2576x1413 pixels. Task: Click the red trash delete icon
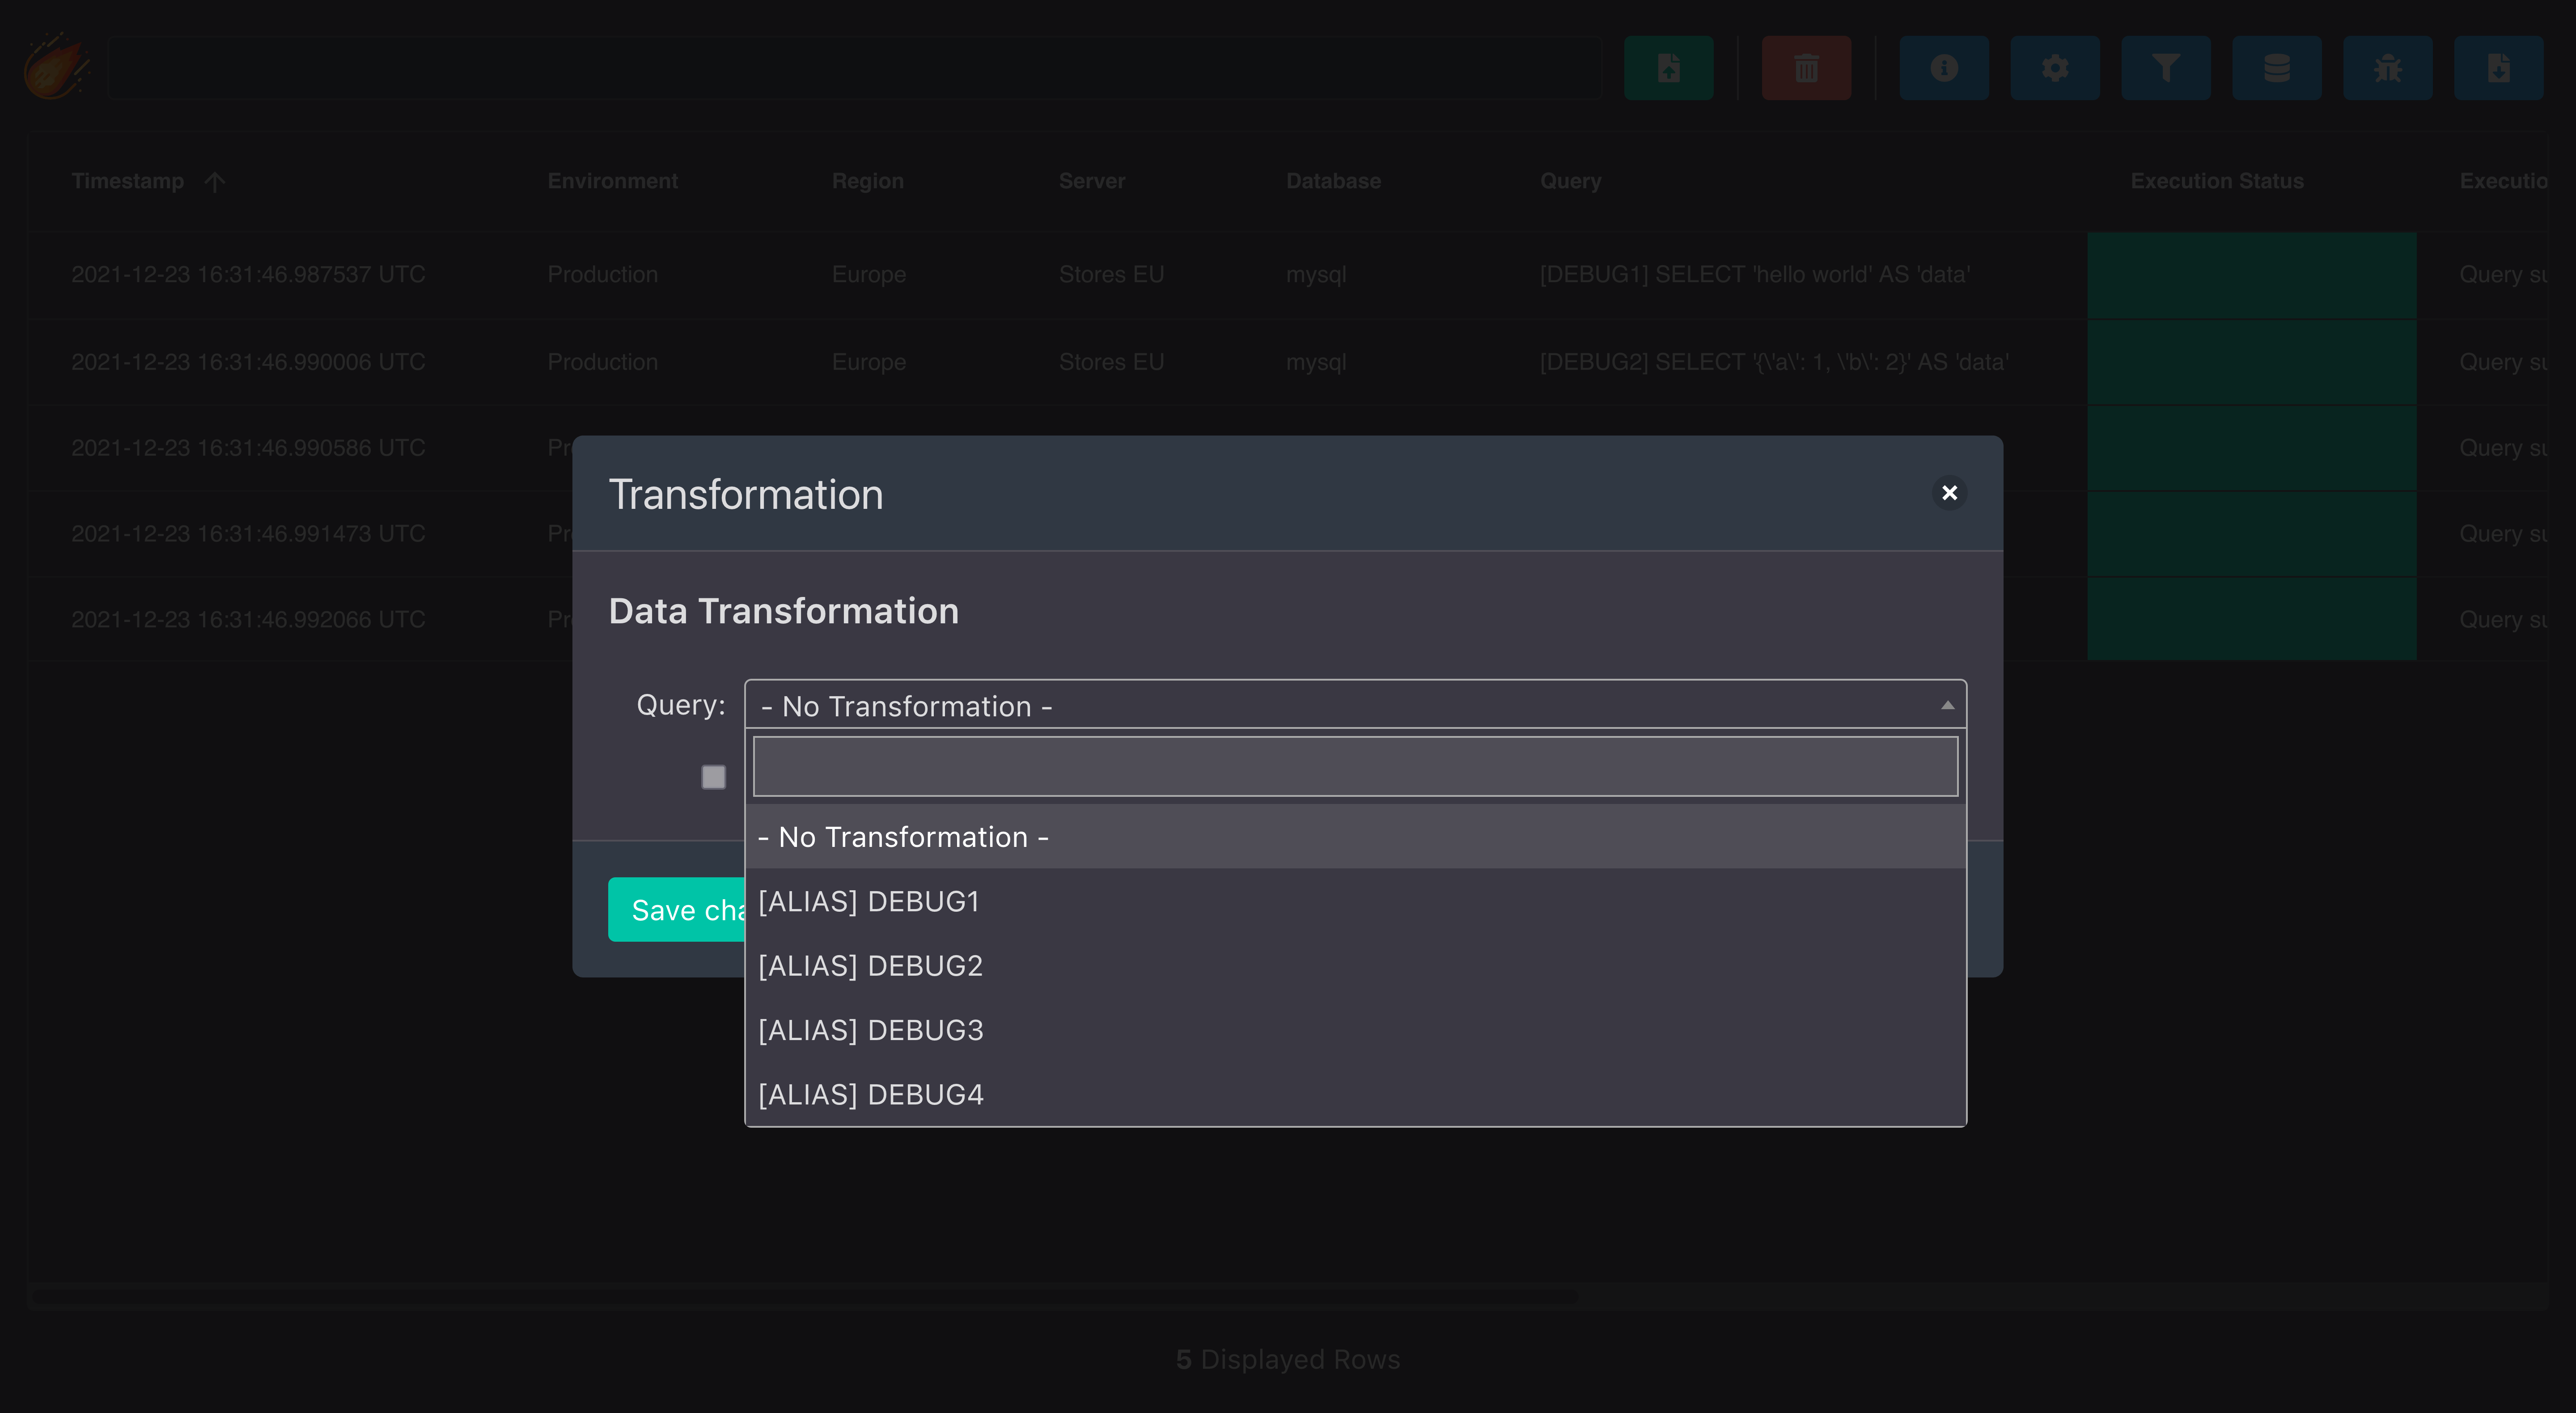pyautogui.click(x=1806, y=68)
